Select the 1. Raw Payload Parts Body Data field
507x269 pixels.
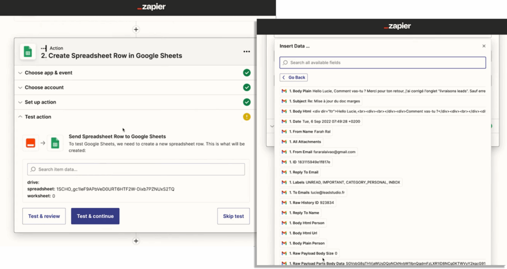[383, 263]
